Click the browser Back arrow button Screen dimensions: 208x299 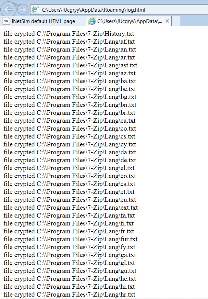click(8, 9)
